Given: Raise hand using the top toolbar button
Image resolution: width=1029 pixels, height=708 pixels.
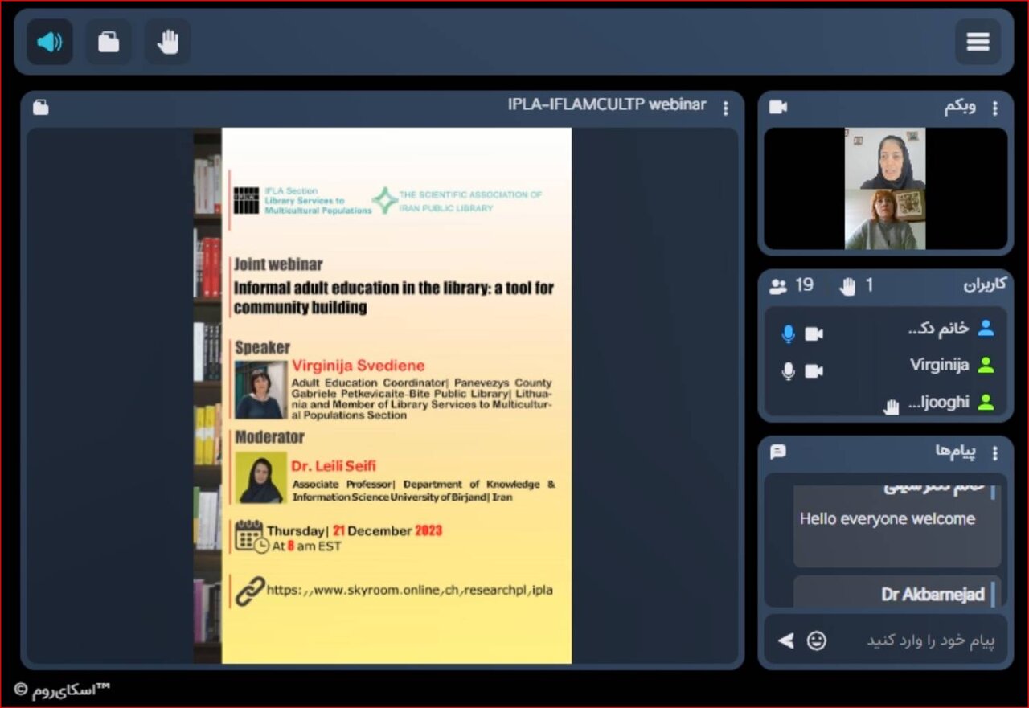Looking at the screenshot, I should 167,42.
